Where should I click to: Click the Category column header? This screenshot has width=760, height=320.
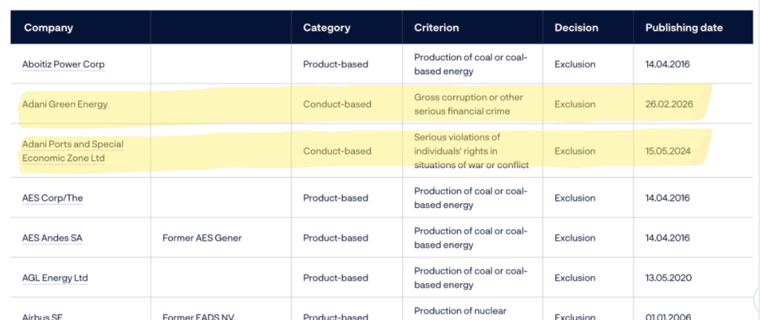pyautogui.click(x=326, y=28)
